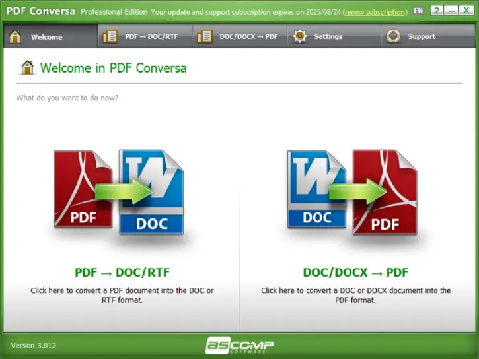Screen dimensions: 479x359
Task: Click the green PDF → DOC/RTF heading
Action: click(122, 273)
